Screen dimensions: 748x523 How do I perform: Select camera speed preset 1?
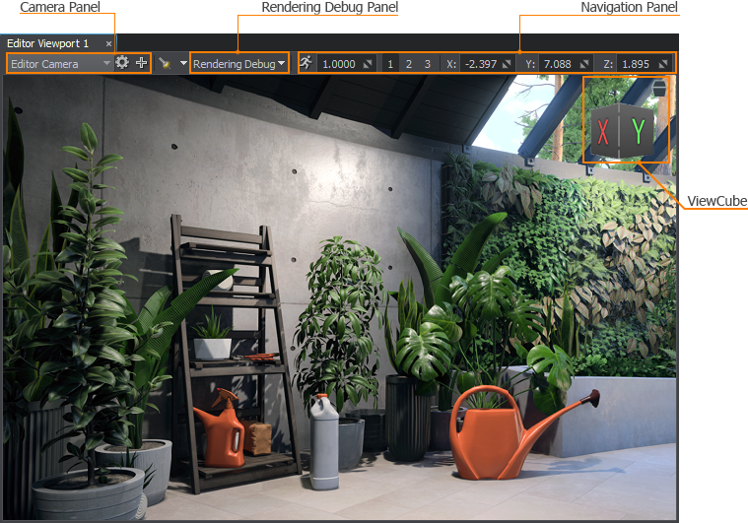point(390,64)
